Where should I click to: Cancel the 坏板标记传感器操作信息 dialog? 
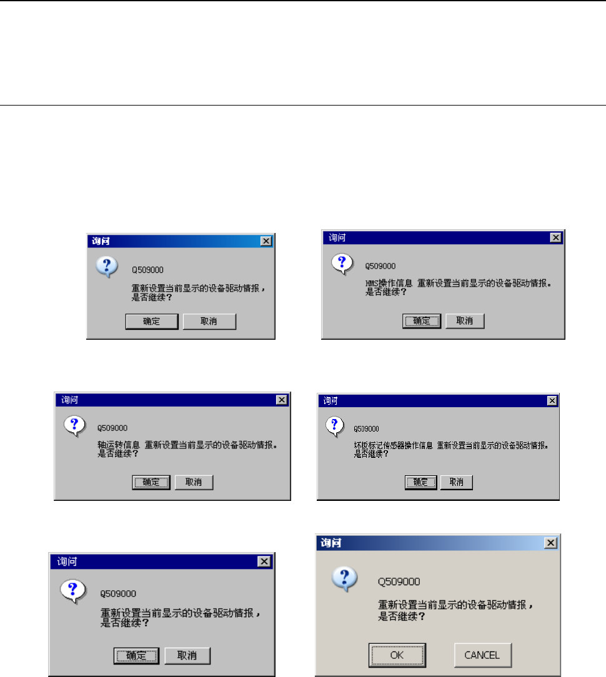pos(457,482)
